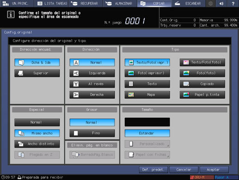Click the black Tamaño size display field
Viewport: 239px width, 180px height.
pos(147,122)
